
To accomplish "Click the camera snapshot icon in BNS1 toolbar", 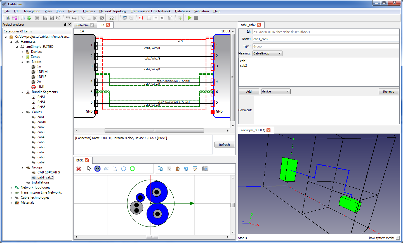I will [205, 169].
